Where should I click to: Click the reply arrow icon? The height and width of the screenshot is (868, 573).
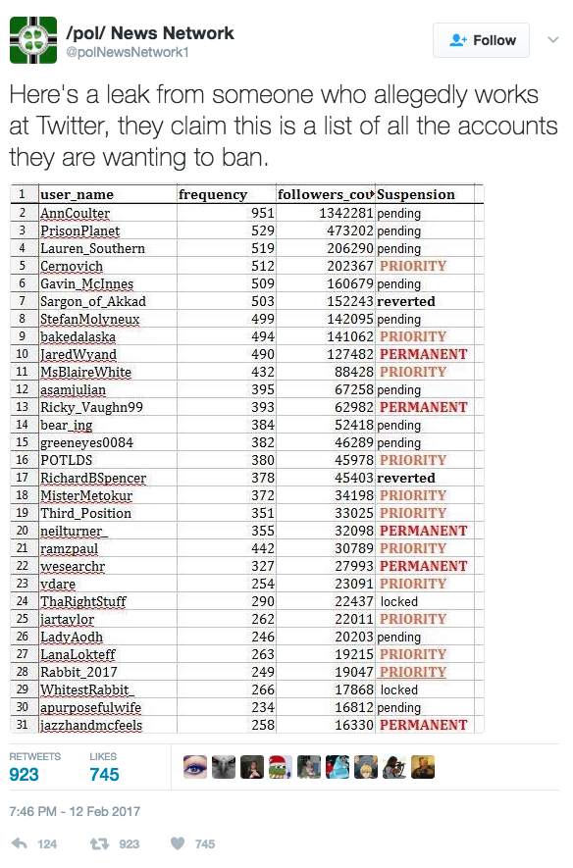20,843
